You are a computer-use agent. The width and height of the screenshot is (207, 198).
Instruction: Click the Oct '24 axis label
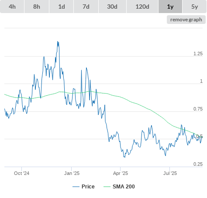pyautogui.click(x=21, y=173)
